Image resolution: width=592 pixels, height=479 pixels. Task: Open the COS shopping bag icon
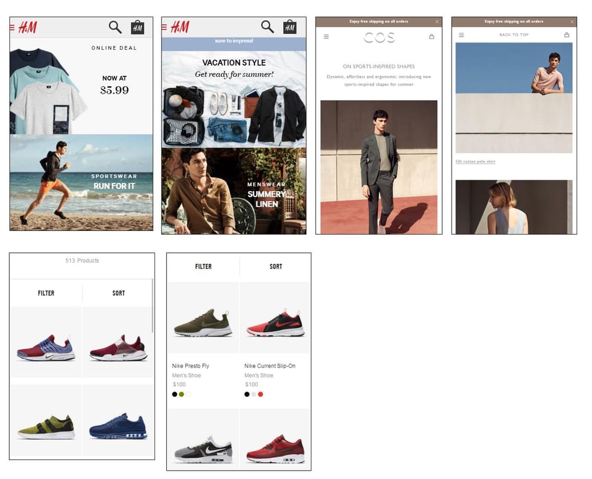click(431, 36)
